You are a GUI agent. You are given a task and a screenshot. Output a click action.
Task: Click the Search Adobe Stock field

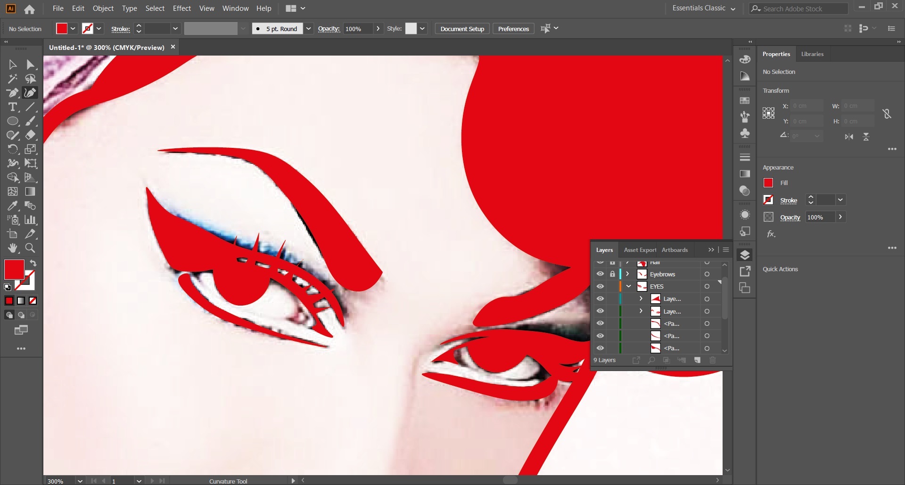tap(799, 8)
